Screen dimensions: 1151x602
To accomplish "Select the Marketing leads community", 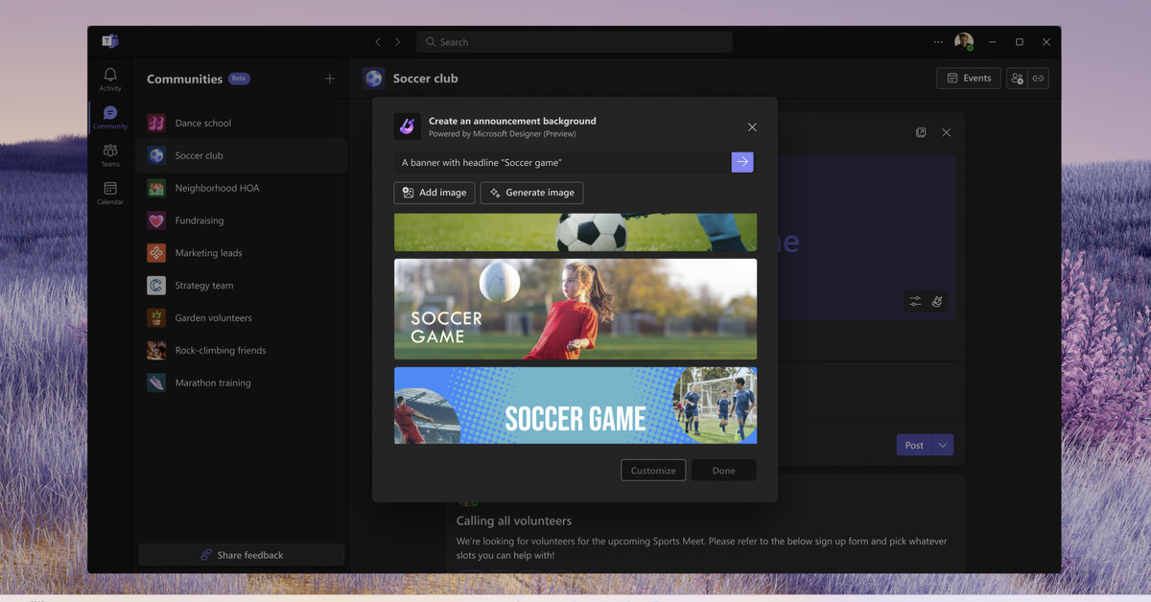I will (208, 252).
